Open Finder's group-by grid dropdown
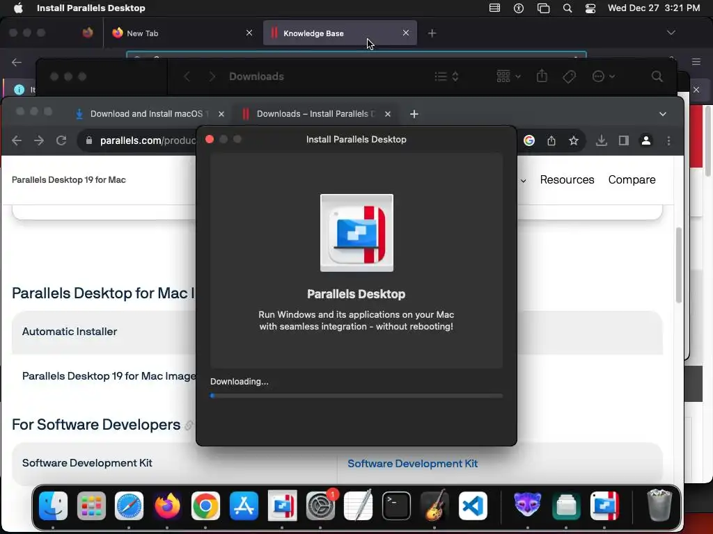This screenshot has height=534, width=713. [508, 76]
